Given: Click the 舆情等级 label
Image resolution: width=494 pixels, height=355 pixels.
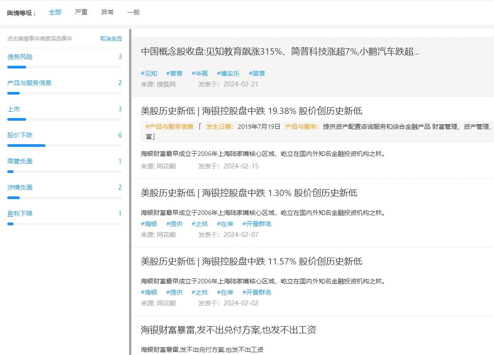Looking at the screenshot, I should (21, 13).
